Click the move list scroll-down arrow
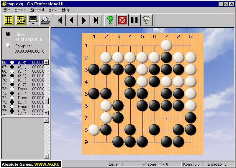This screenshot has height=168, width=236. click(46, 113)
